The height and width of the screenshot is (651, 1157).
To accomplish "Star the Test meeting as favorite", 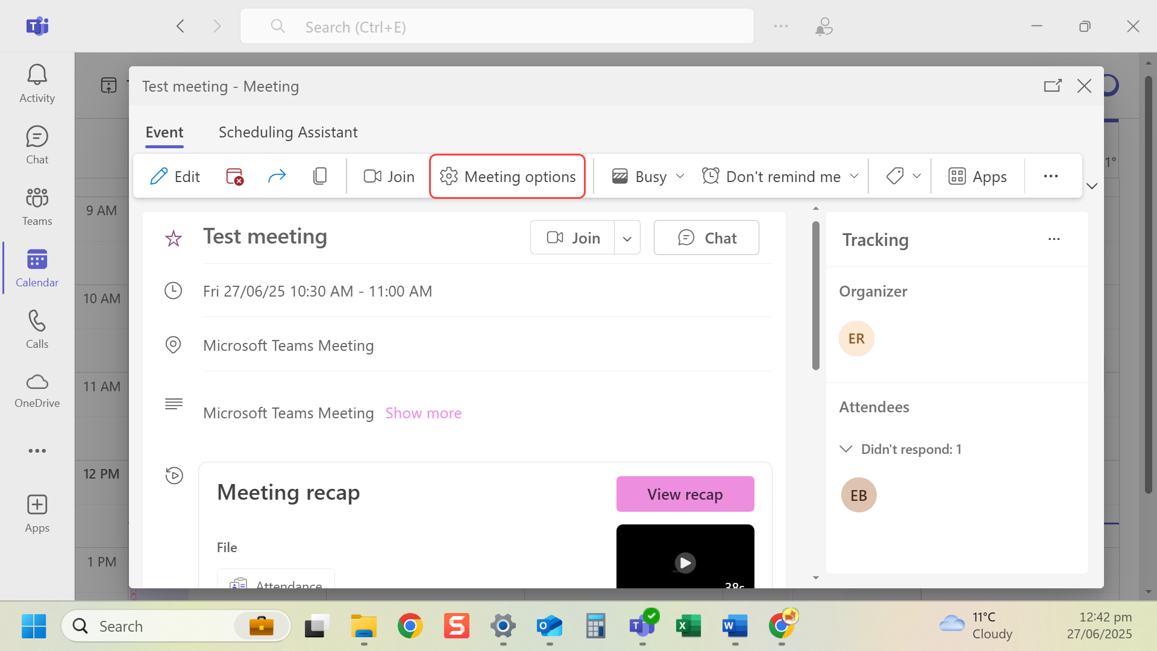I will pyautogui.click(x=174, y=239).
